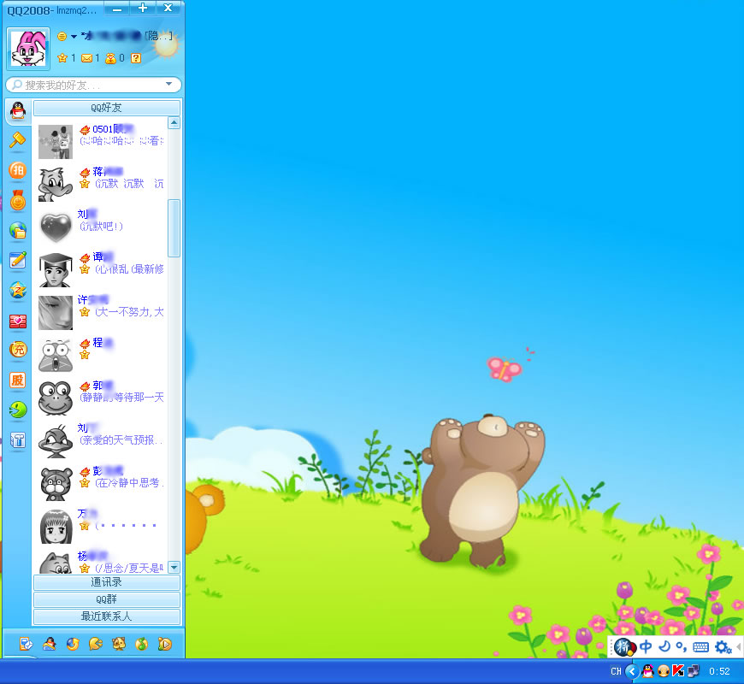This screenshot has width=744, height=684.
Task: Click the scroll-up arrow of friends list
Action: click(x=174, y=123)
